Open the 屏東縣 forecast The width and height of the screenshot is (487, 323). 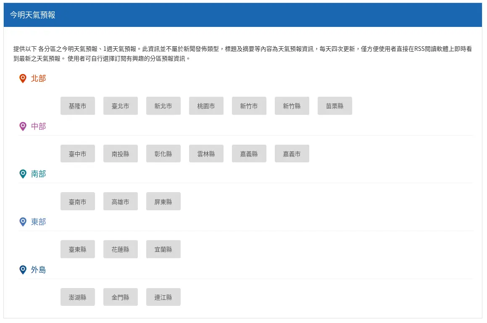pyautogui.click(x=163, y=201)
